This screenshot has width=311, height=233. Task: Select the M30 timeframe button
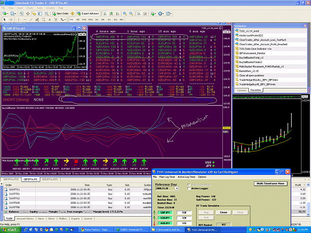pyautogui.click(x=91, y=19)
